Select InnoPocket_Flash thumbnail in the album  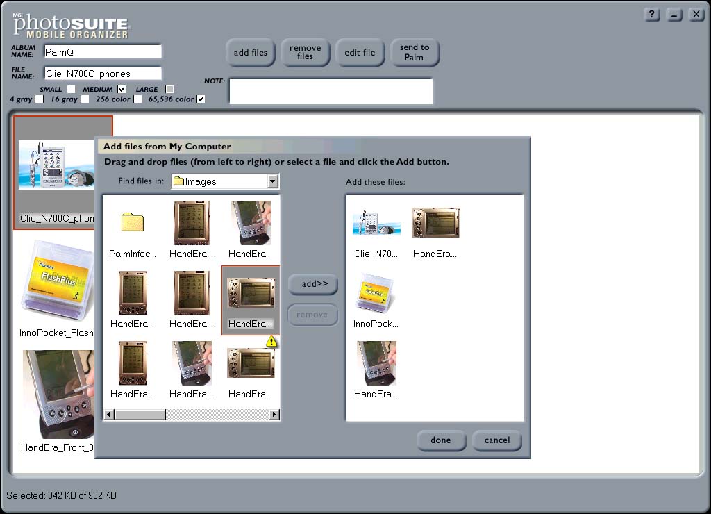coord(57,281)
